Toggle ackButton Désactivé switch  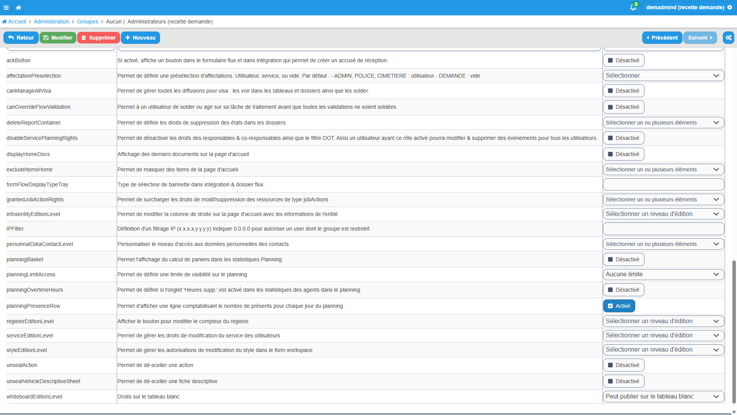pyautogui.click(x=624, y=60)
